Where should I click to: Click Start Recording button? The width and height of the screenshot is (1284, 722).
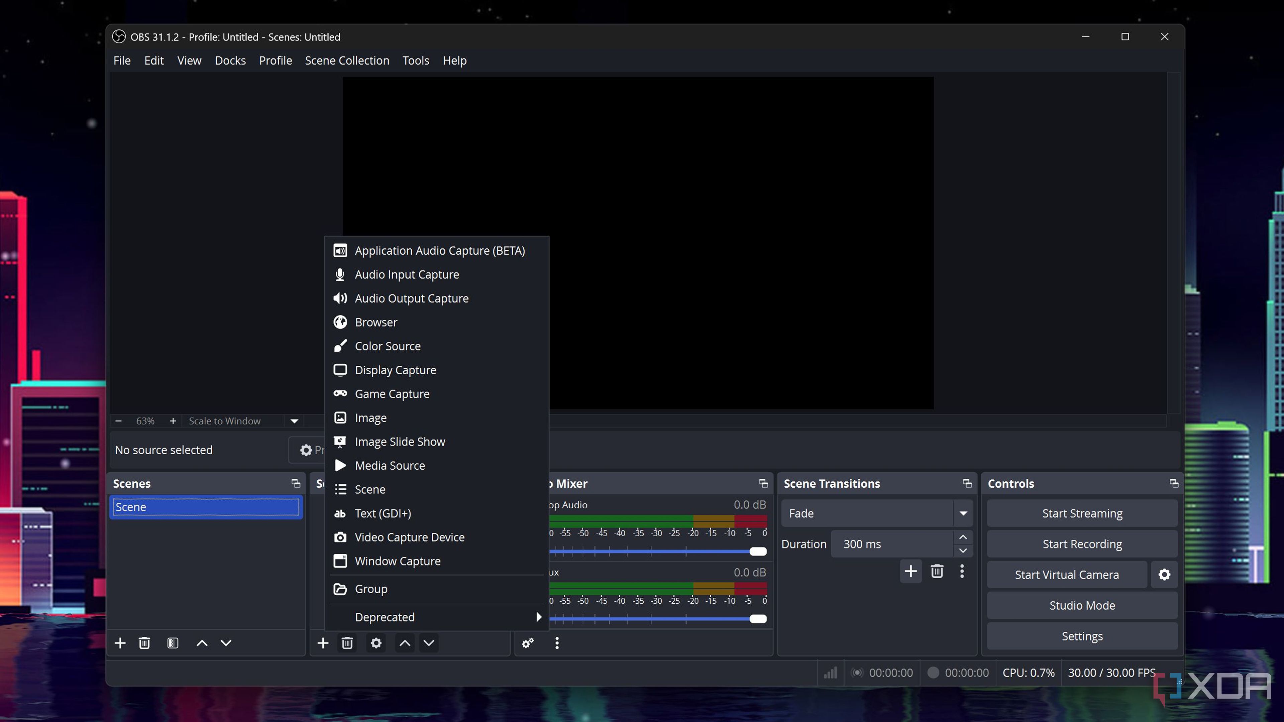click(1082, 544)
